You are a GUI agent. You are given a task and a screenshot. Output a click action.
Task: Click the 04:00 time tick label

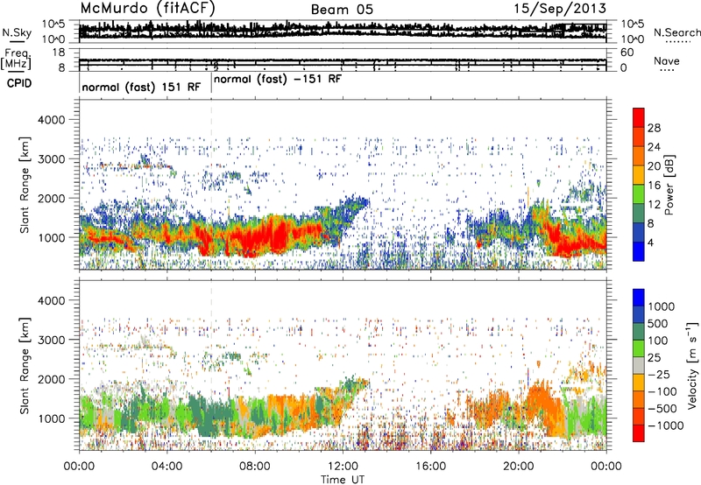[166, 467]
